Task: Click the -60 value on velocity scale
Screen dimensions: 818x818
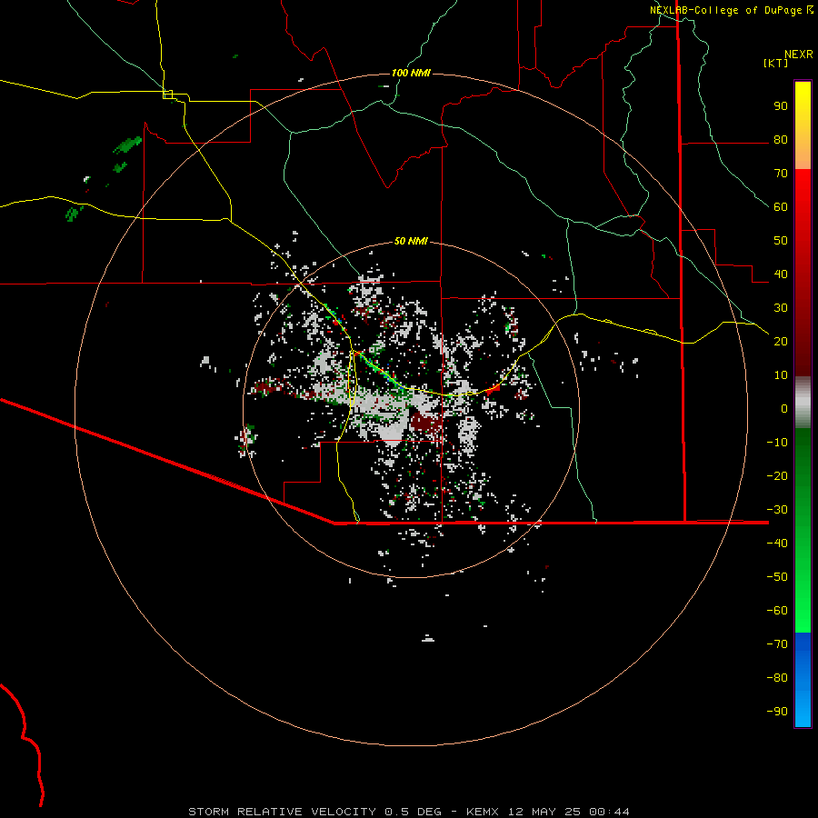Action: (x=777, y=611)
